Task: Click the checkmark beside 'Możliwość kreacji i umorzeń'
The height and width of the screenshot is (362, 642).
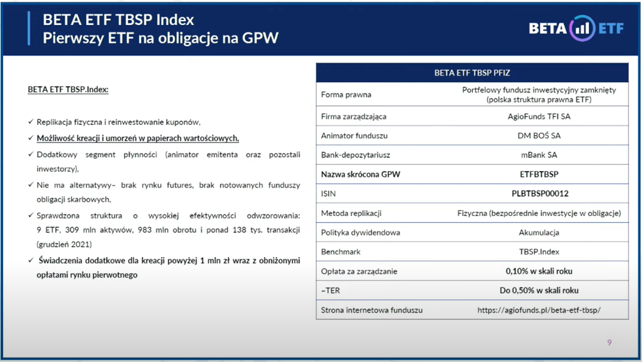Action: point(31,138)
